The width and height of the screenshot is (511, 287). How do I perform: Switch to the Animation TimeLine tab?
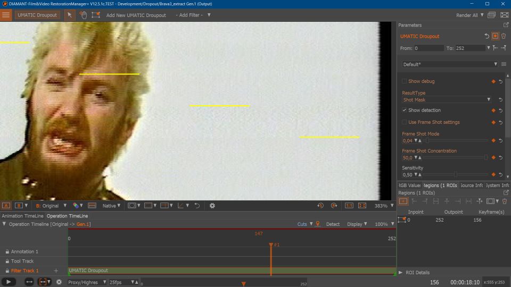click(x=22, y=216)
